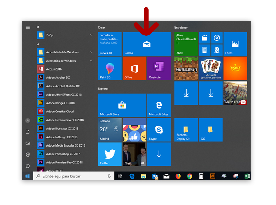Open File Explorer on the taskbar

(x=143, y=176)
